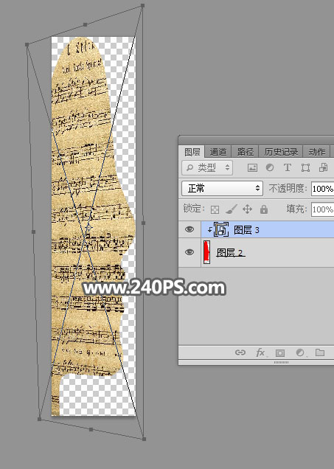
Task: Click the link layers icon
Action: coord(240,352)
